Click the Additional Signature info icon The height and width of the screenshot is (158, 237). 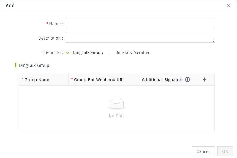[188, 80]
